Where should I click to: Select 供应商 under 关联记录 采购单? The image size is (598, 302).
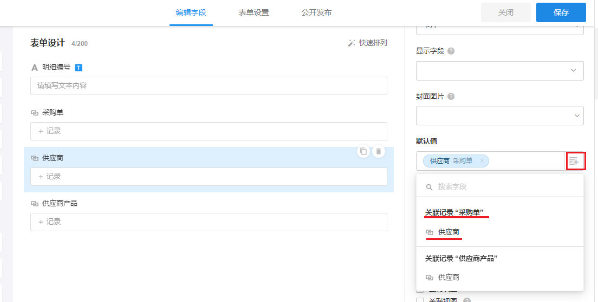pyautogui.click(x=448, y=232)
